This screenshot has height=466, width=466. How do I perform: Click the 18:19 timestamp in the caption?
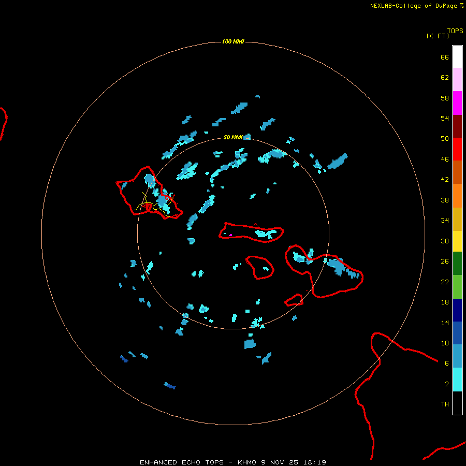coord(315,462)
